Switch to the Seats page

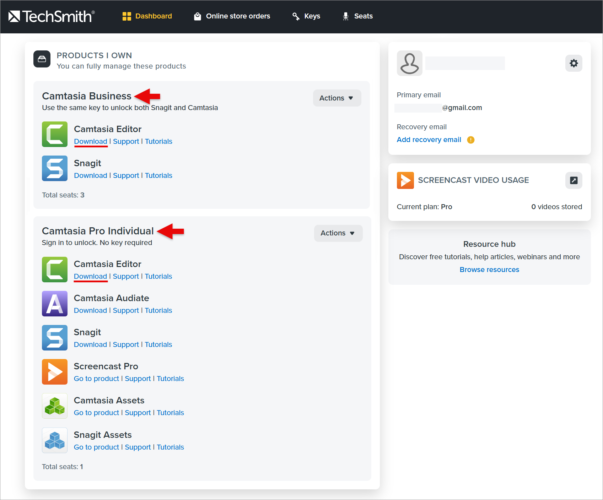[357, 16]
